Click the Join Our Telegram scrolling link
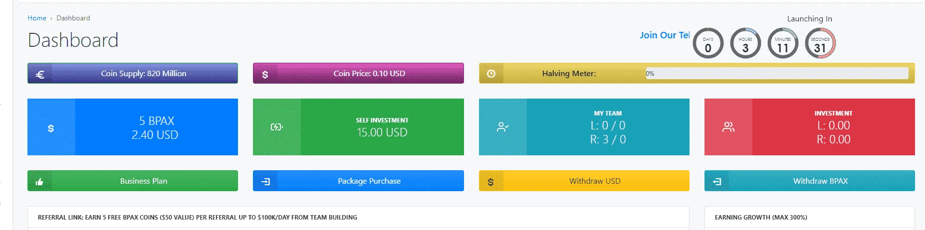This screenshot has height=230, width=925. tap(665, 35)
